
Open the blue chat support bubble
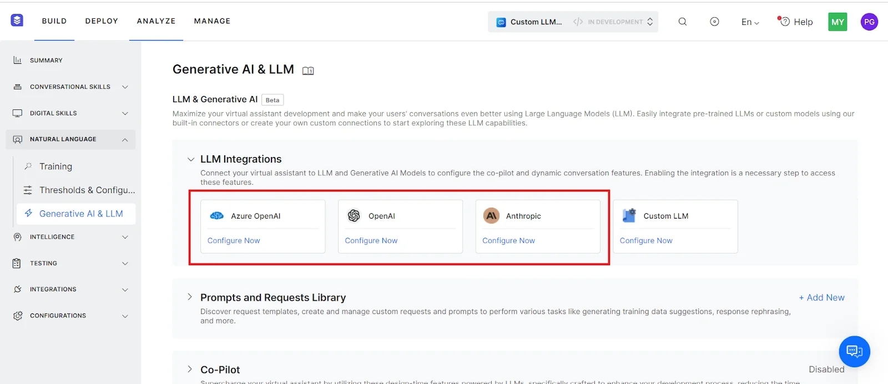(854, 351)
